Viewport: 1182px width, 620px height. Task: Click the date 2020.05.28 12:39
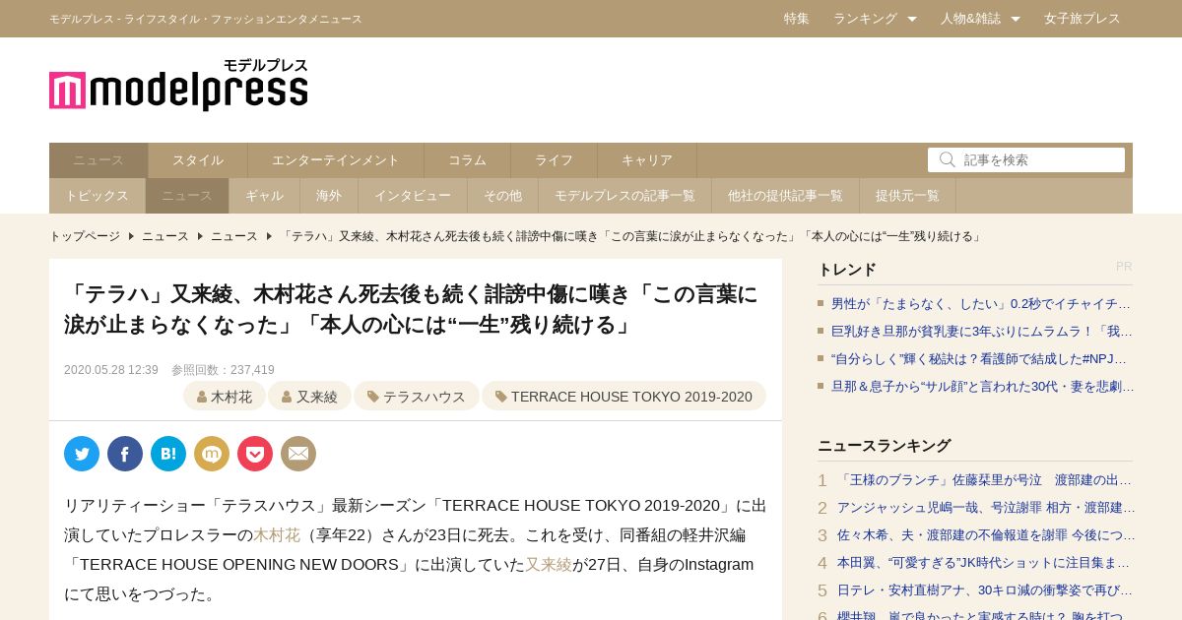pyautogui.click(x=111, y=370)
